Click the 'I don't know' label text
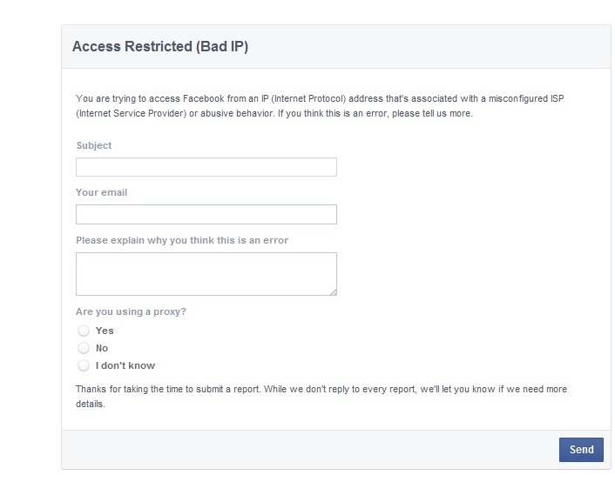 [125, 365]
